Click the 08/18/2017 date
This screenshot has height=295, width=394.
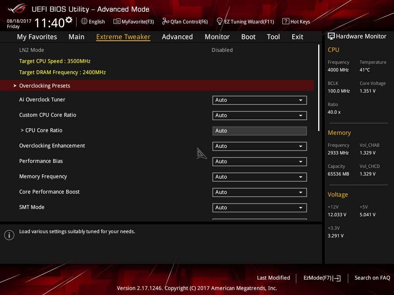pyautogui.click(x=19, y=21)
